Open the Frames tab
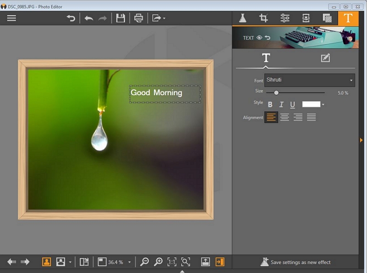The width and height of the screenshot is (367, 273). click(x=306, y=18)
